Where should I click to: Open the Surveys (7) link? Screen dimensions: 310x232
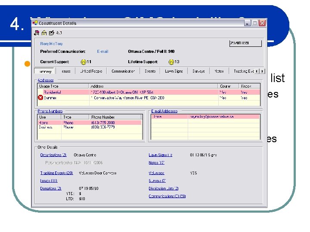[158, 180]
